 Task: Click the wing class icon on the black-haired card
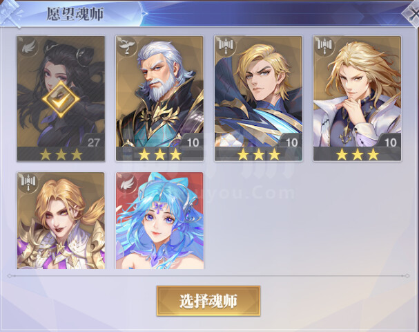(28, 46)
